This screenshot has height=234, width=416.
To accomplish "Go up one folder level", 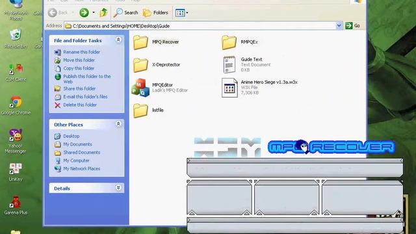I will click(x=103, y=12).
